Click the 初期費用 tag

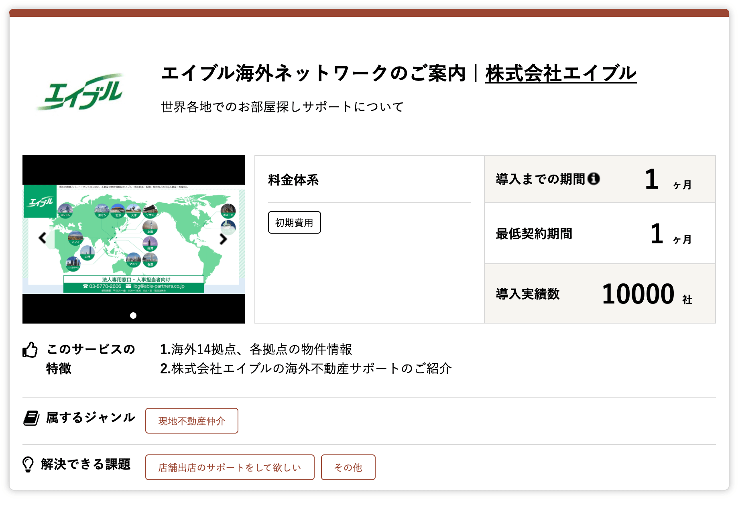pyautogui.click(x=294, y=222)
